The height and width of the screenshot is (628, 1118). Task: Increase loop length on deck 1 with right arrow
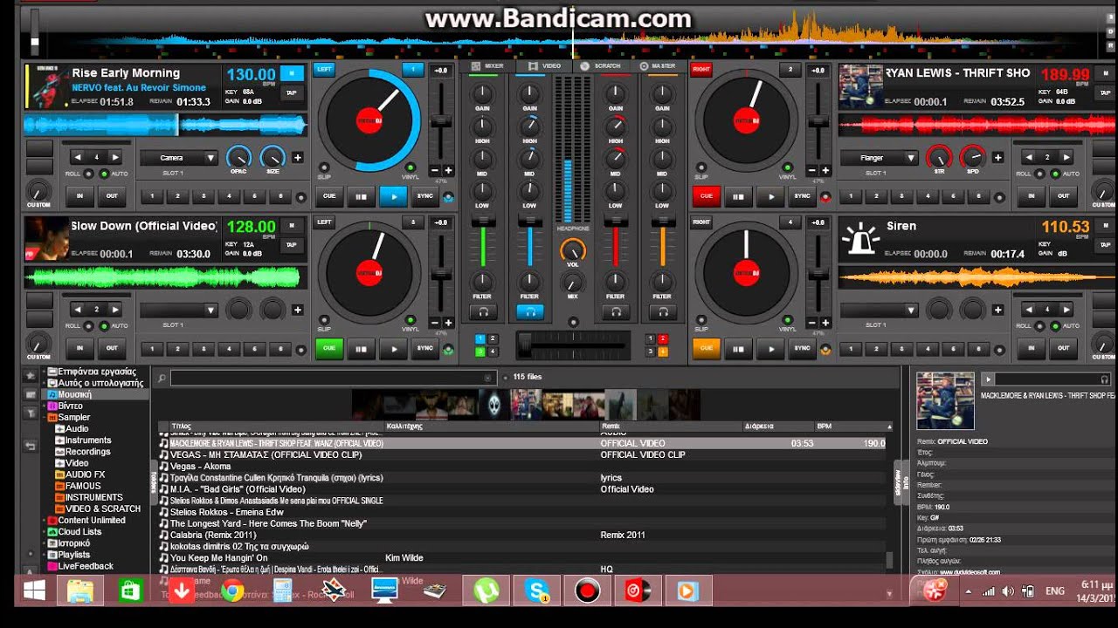point(115,157)
